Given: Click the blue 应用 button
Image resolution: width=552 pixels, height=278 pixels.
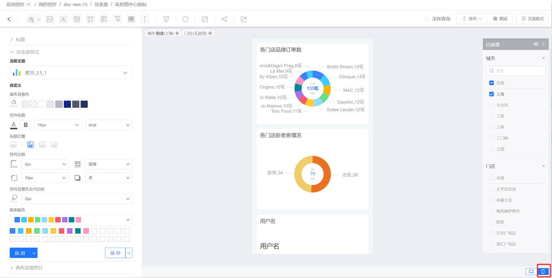Looking at the screenshot, I should point(20,253).
